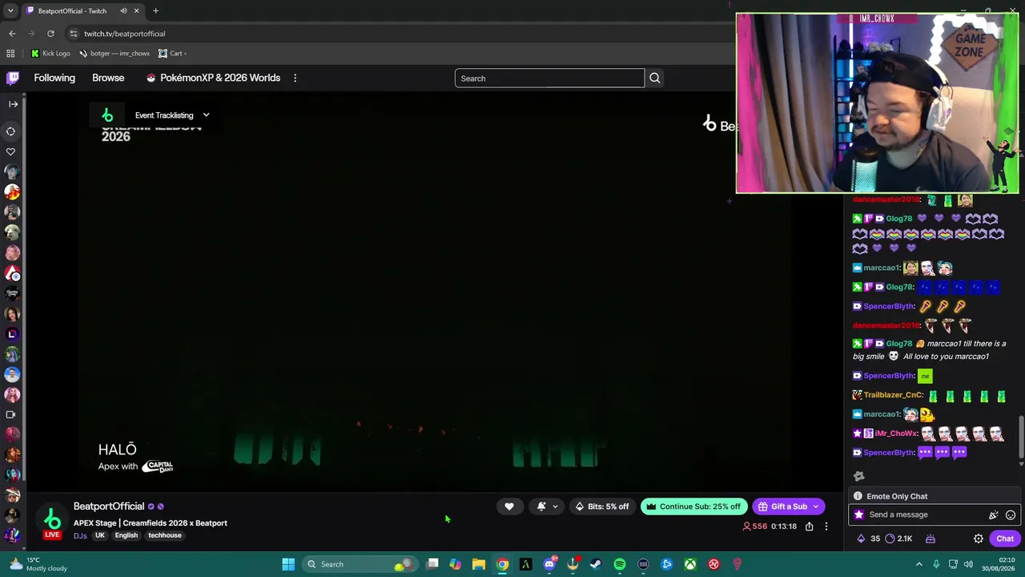Send message with the Chat button
Viewport: 1025px width, 577px height.
tap(1004, 539)
